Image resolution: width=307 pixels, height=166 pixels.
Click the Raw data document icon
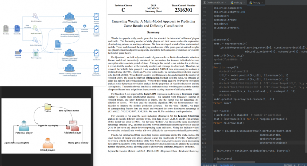click(6, 29)
